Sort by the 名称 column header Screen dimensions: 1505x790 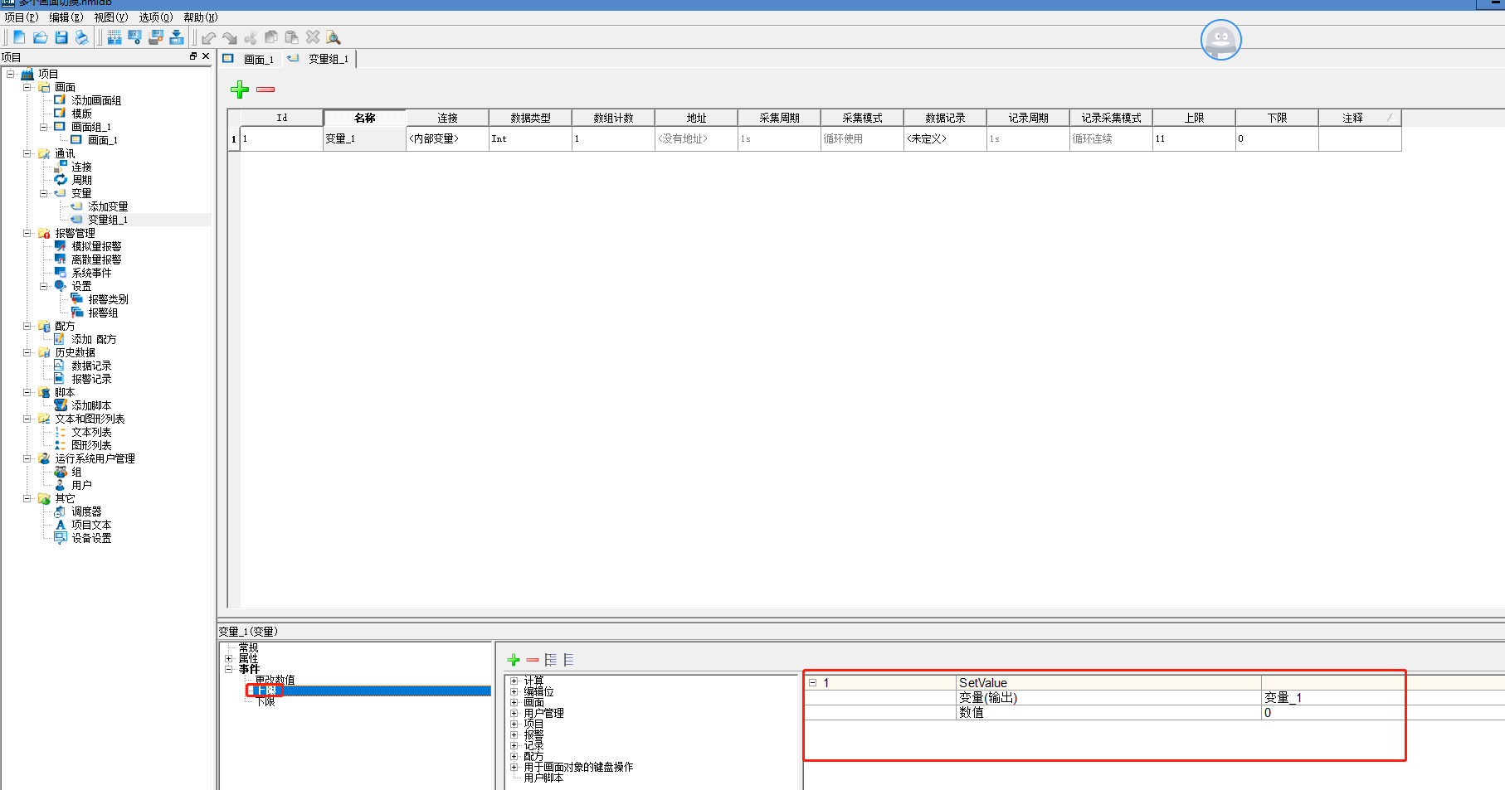pyautogui.click(x=364, y=118)
